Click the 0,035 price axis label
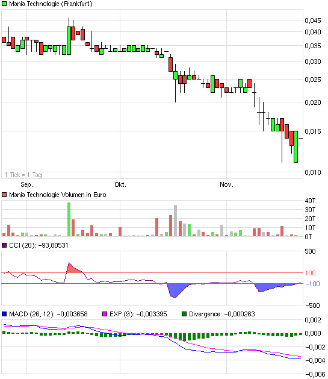Viewport: 328px width, 379px height. click(313, 46)
